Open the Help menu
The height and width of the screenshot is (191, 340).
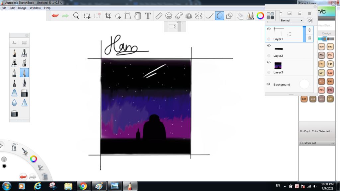(x=47, y=8)
